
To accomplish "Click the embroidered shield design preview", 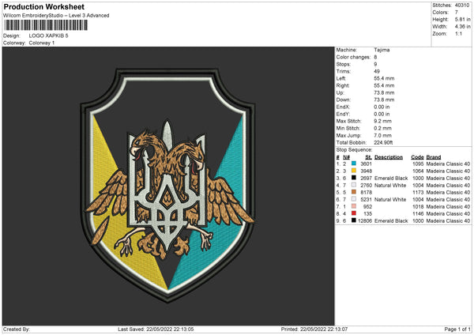I will (x=168, y=185).
